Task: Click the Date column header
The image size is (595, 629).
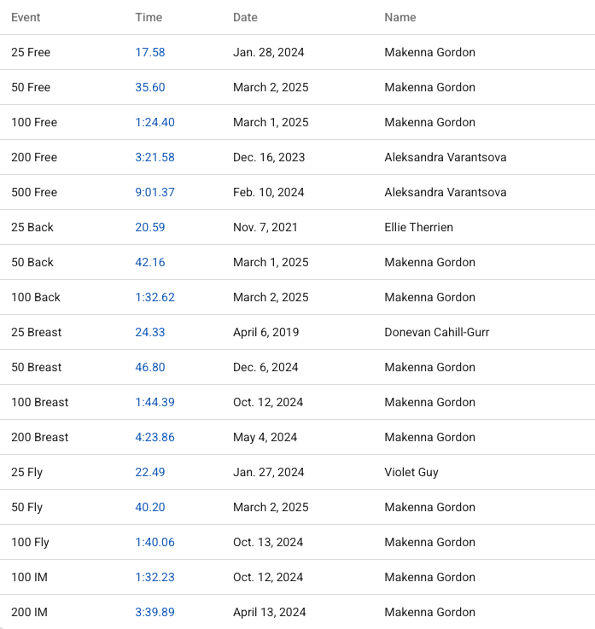Action: [245, 17]
